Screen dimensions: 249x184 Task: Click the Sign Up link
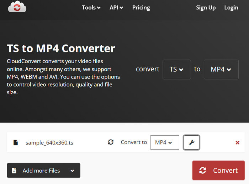coord(206,7)
